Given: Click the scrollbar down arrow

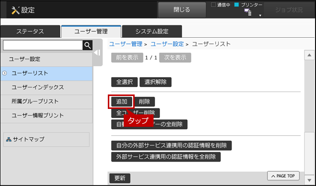Looking at the screenshot, I should pos(310,180).
